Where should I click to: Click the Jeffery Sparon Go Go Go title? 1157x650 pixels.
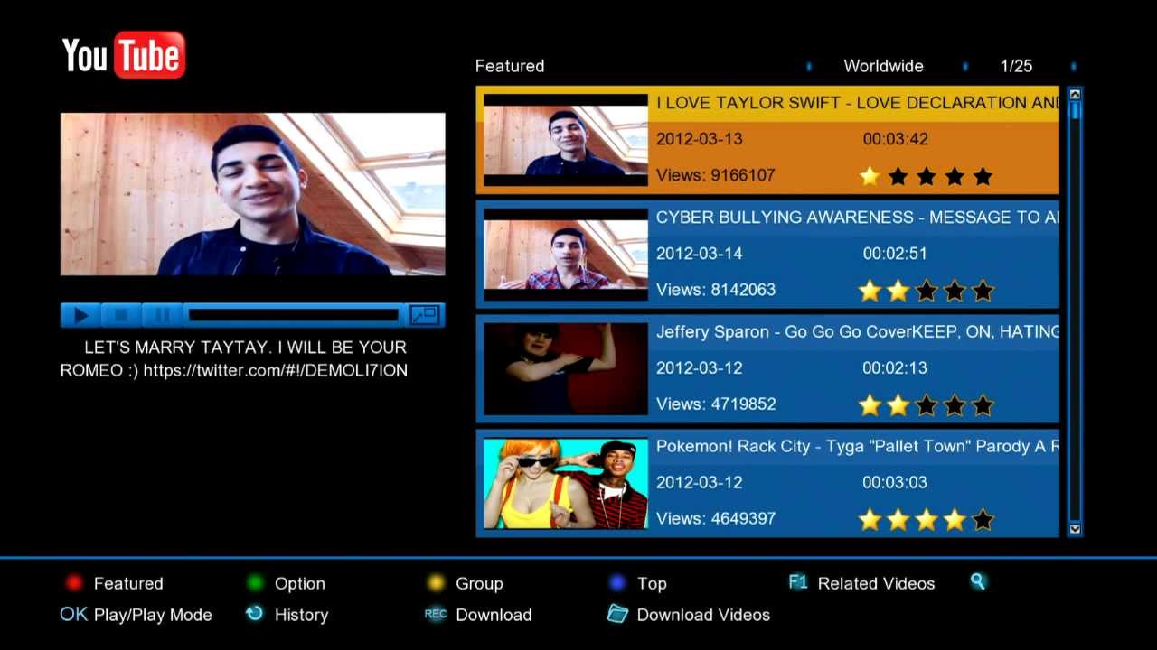(857, 332)
